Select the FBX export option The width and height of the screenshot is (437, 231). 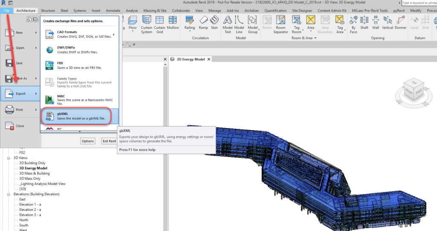point(80,66)
